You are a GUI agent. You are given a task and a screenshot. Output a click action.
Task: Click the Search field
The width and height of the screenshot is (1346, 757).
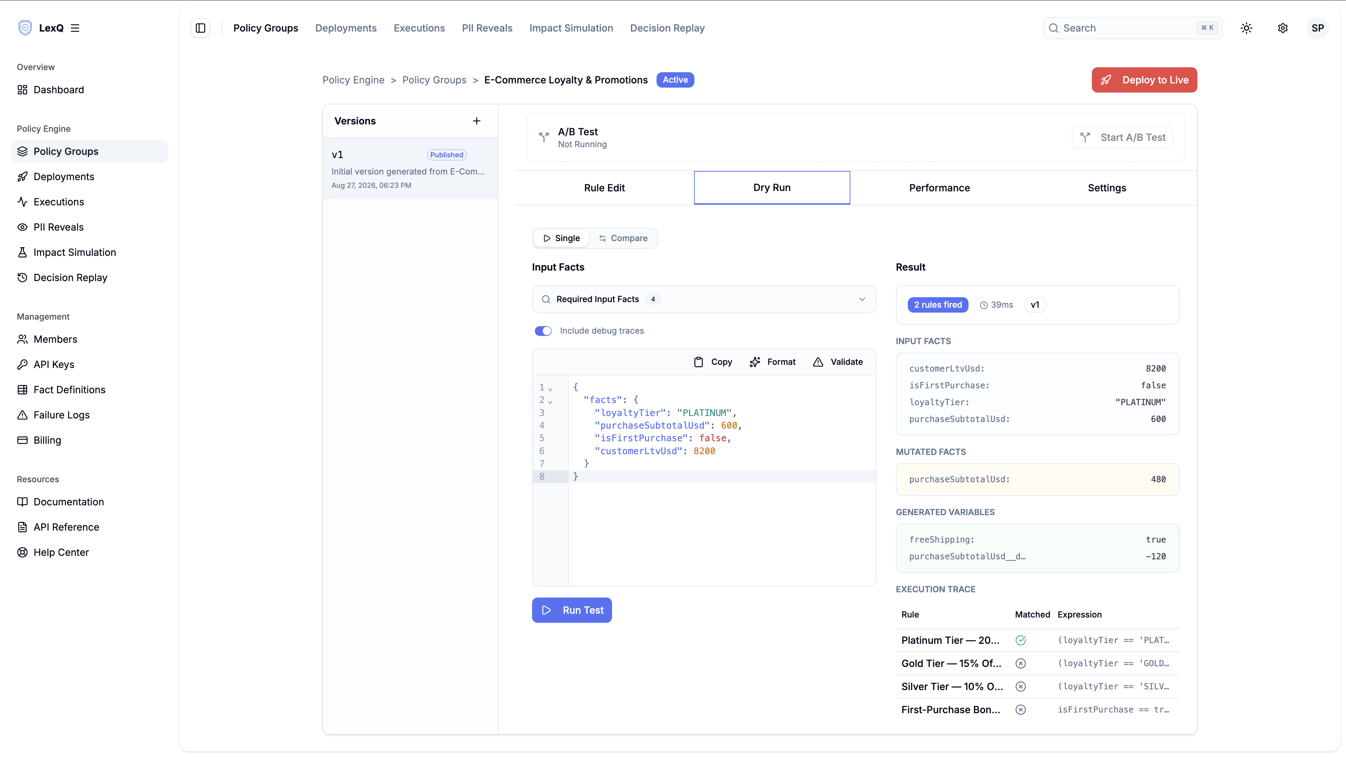(x=1132, y=28)
